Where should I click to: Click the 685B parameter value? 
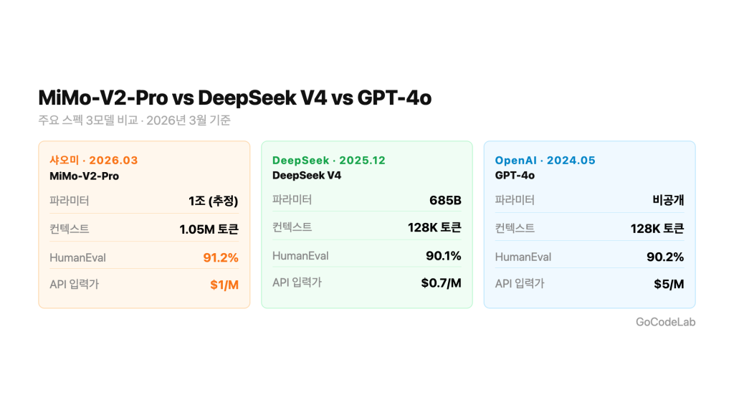(444, 200)
